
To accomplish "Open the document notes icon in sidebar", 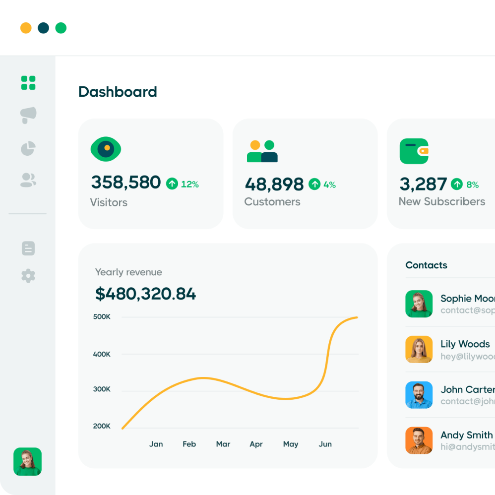I will point(28,248).
